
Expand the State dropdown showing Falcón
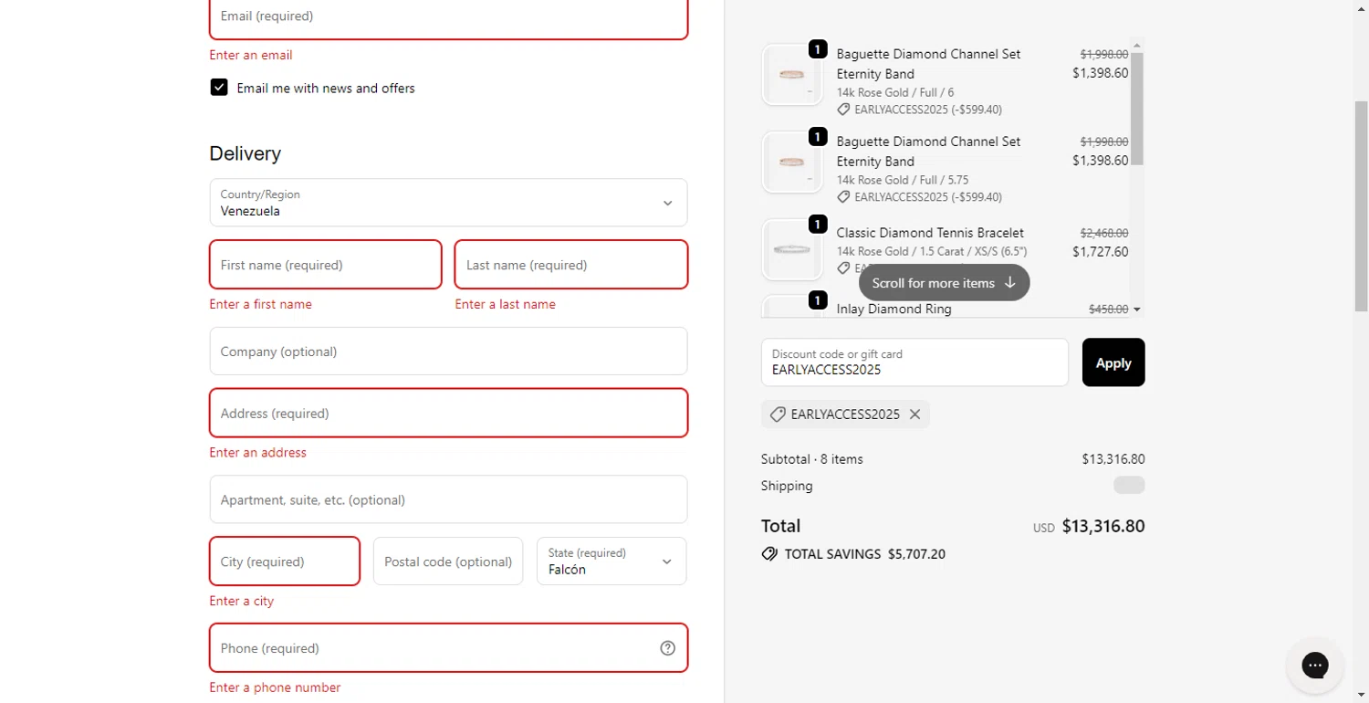611,561
